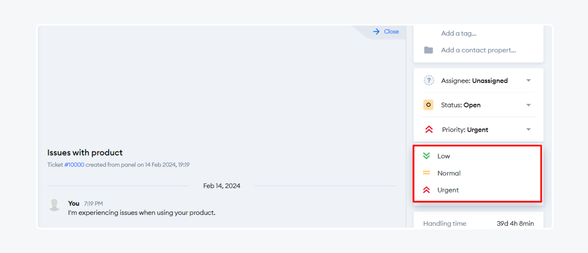Click the red double-chevron Priority icon
588x253 pixels.
point(429,130)
